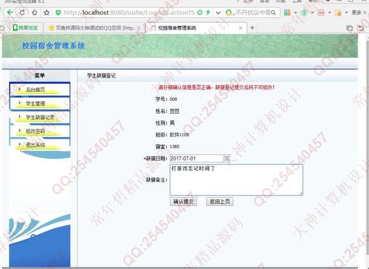
Task: Click the textarea resize grip corner
Action: click(301, 193)
